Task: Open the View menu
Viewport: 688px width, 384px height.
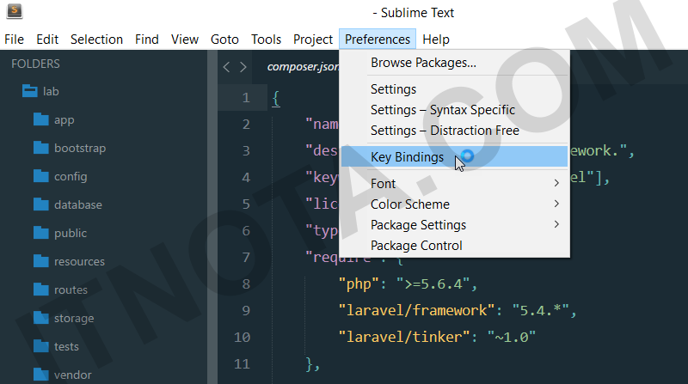Action: point(185,40)
